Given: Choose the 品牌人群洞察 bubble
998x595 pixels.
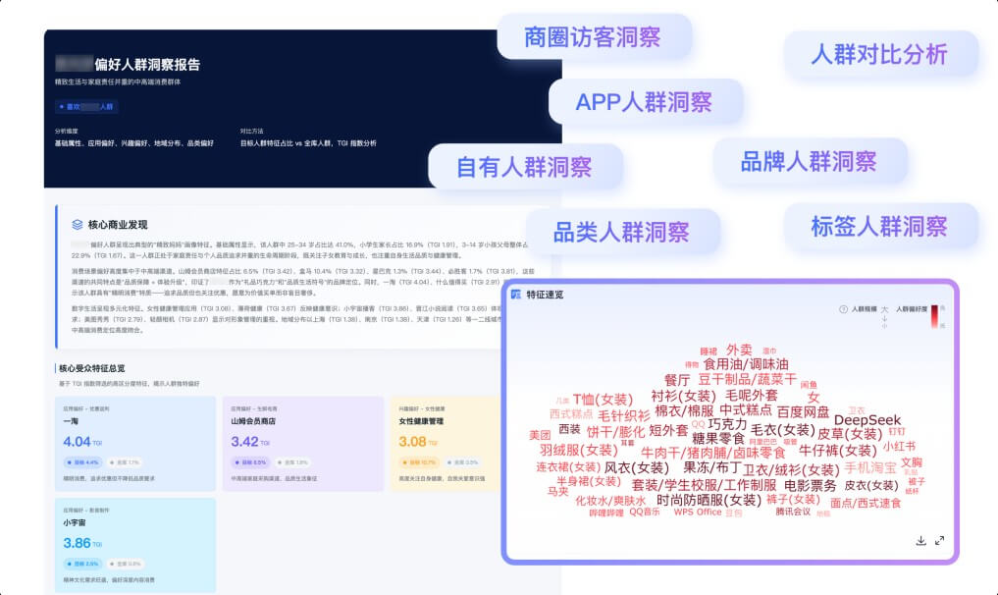Looking at the screenshot, I should click(809, 161).
